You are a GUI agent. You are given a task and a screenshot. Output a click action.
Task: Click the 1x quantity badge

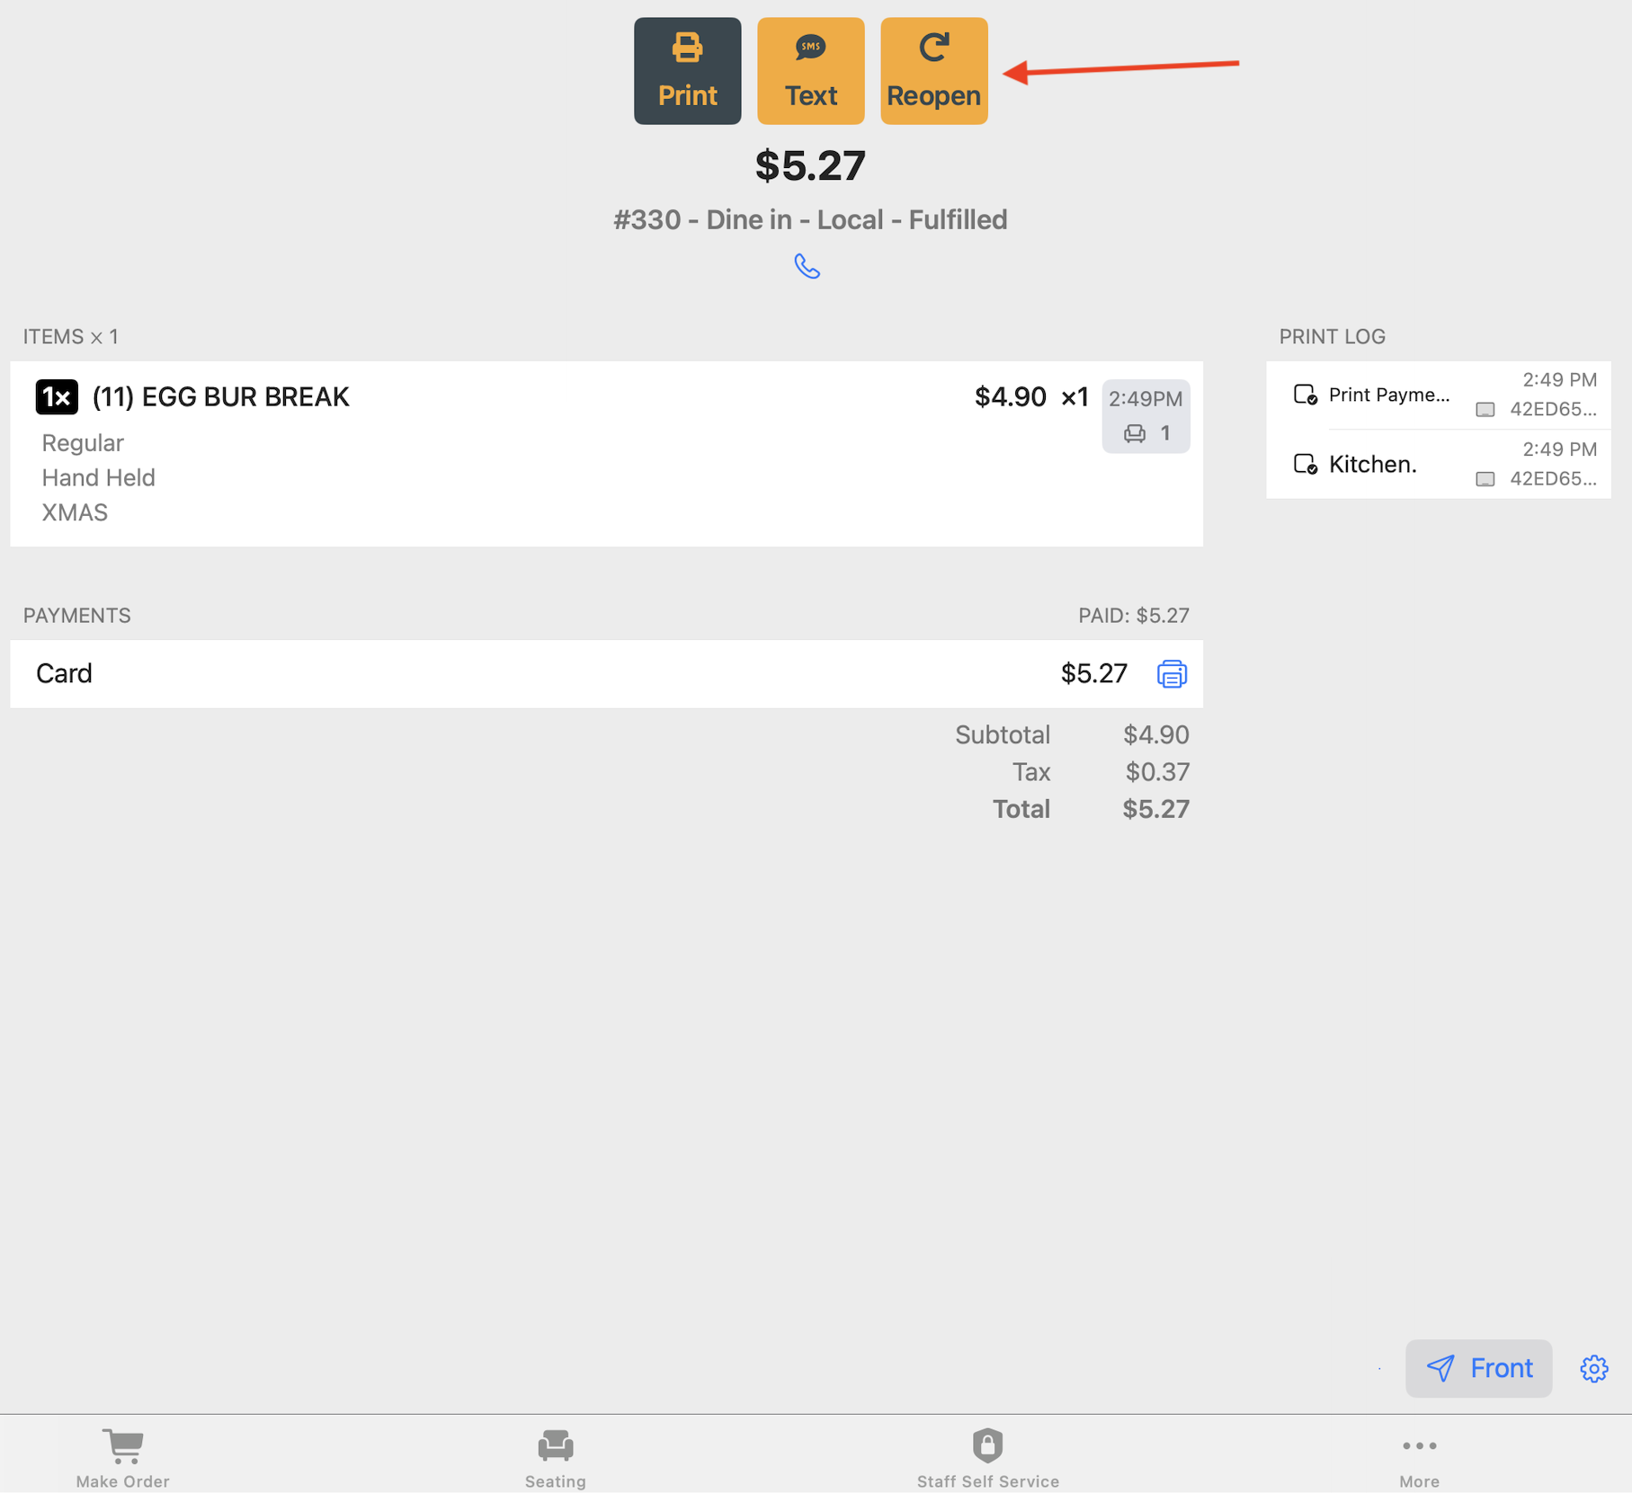(57, 396)
